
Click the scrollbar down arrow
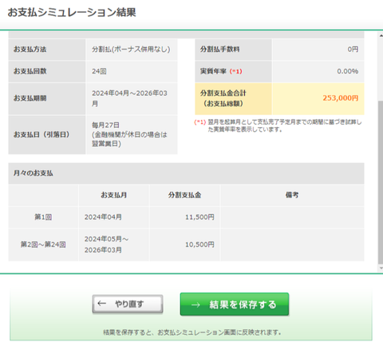[x=381, y=268]
